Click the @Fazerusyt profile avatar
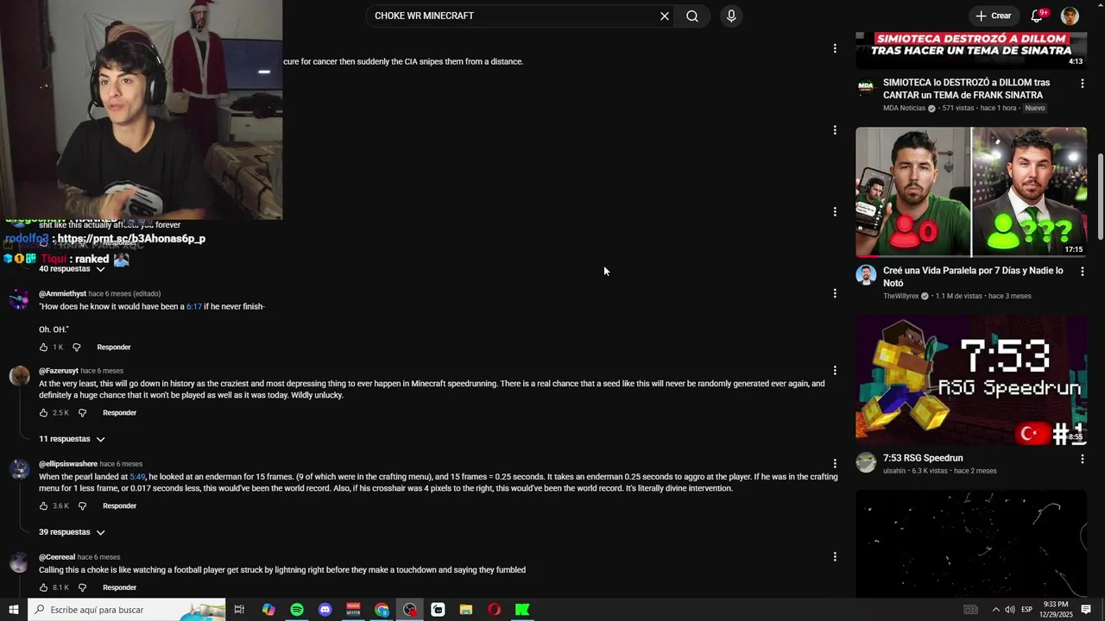 click(x=19, y=376)
